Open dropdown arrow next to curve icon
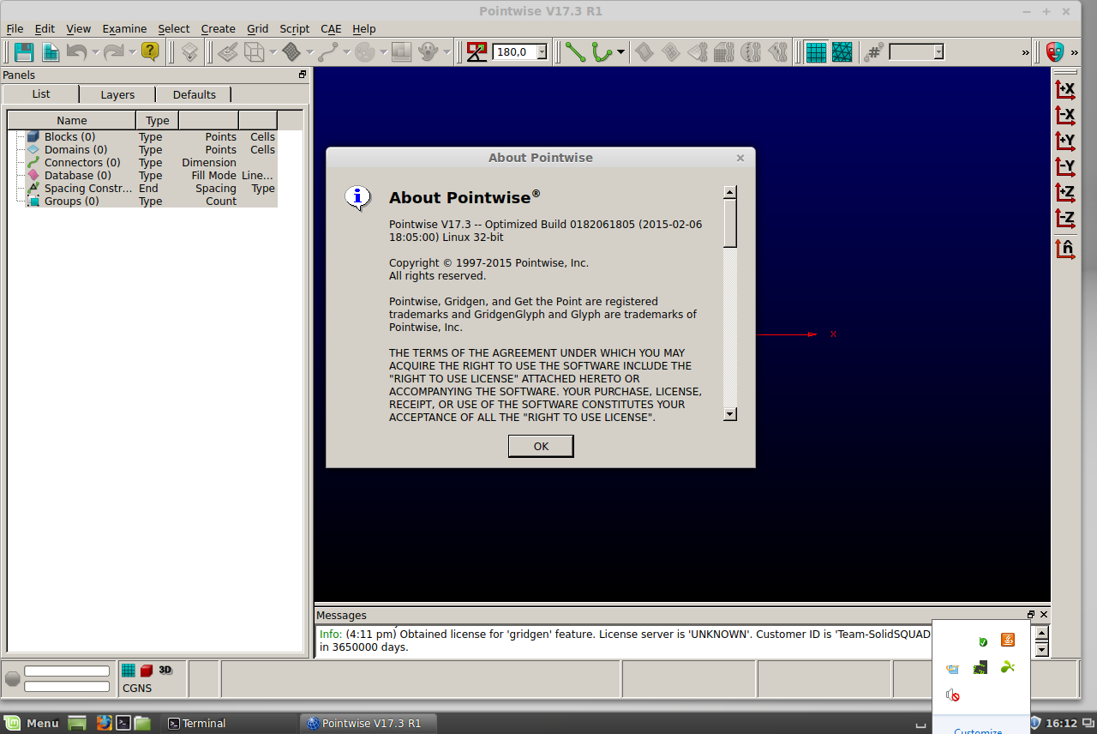This screenshot has height=734, width=1097. tap(346, 51)
